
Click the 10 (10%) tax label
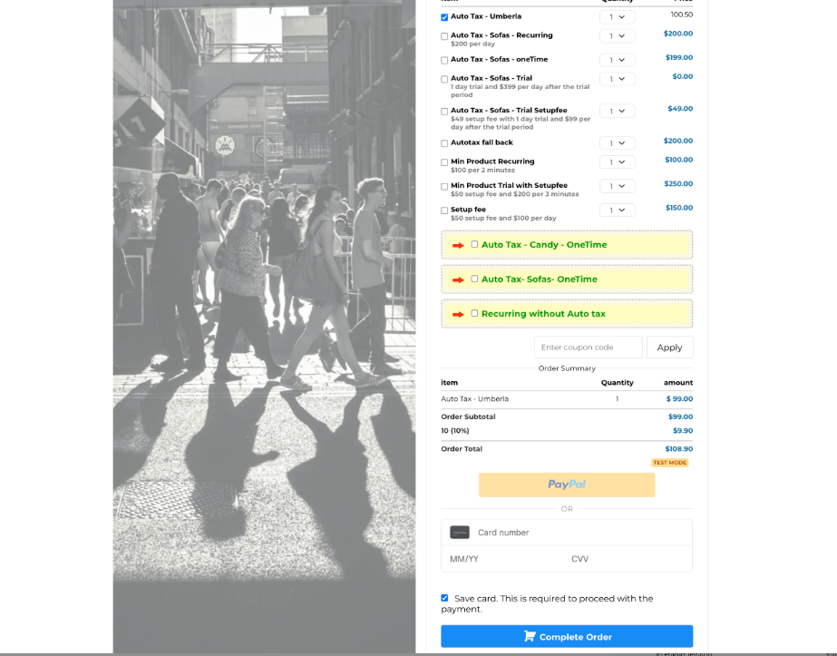[x=455, y=431]
